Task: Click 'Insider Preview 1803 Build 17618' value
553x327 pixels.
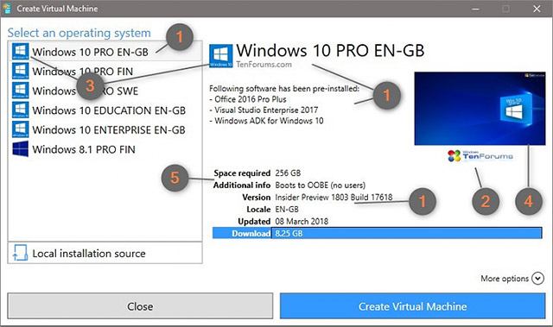Action: coord(334,197)
